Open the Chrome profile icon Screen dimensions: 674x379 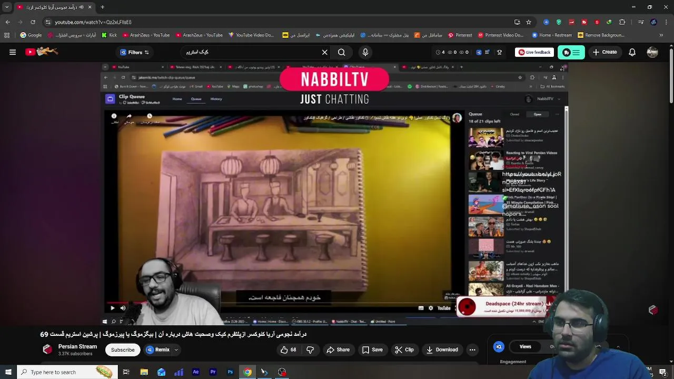tap(653, 22)
